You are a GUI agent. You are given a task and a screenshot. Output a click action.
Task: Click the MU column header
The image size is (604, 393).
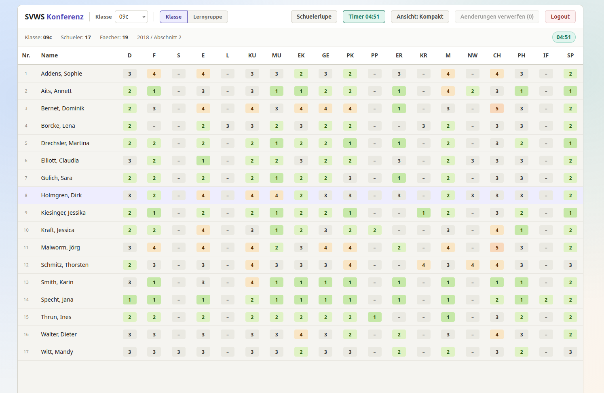click(277, 55)
